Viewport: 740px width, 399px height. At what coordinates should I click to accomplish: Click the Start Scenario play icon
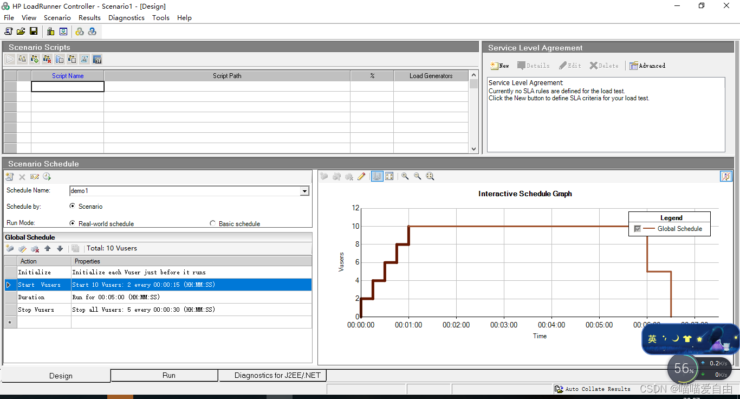click(x=10, y=59)
